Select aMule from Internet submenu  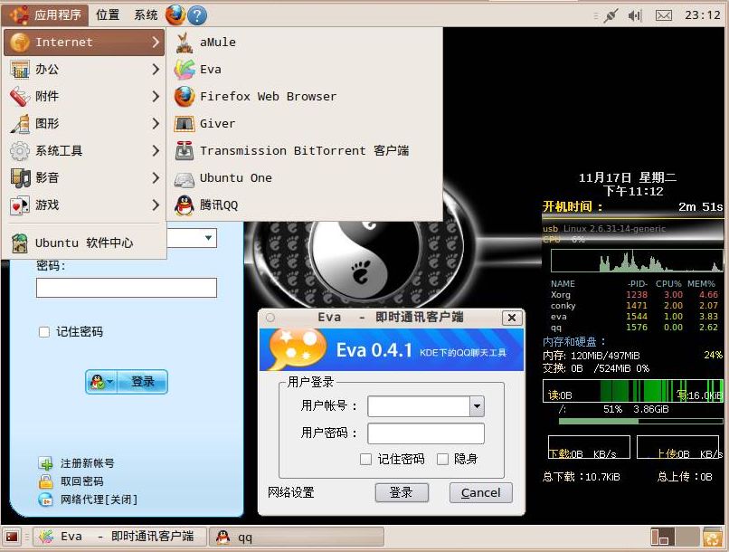pos(304,43)
